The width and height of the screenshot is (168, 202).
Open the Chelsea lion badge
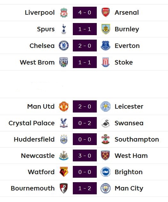(64, 46)
